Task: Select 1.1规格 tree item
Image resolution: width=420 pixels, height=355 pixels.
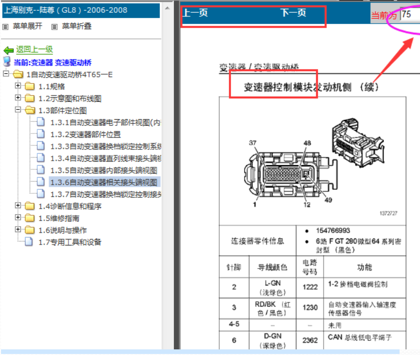Action: (52, 86)
